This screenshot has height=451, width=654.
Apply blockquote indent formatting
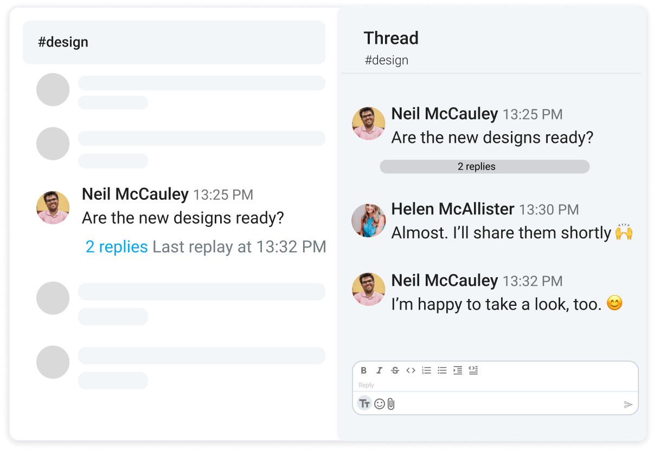[x=458, y=370]
